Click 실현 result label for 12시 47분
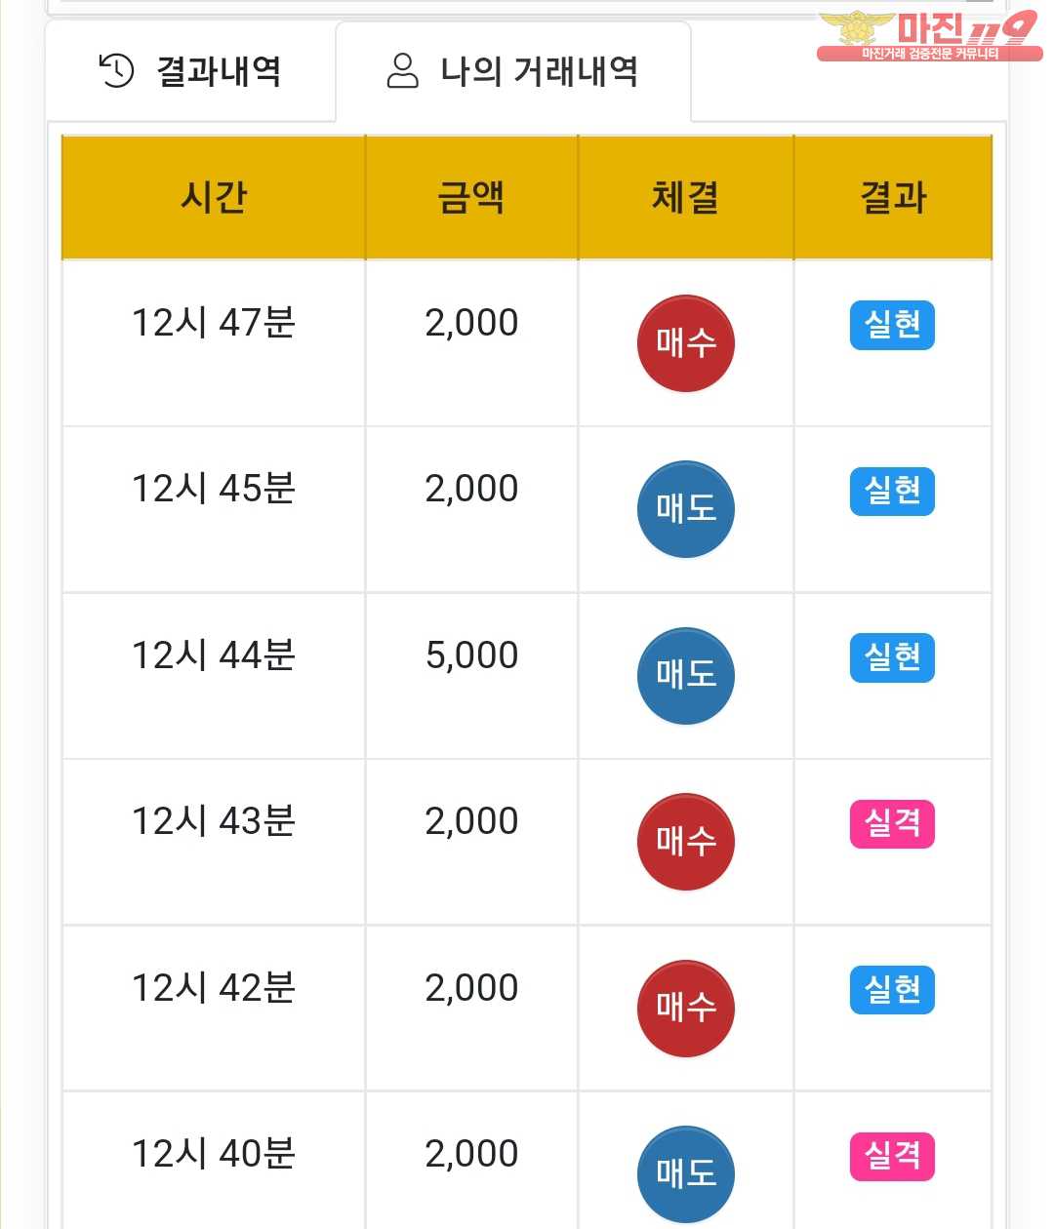 tap(892, 325)
